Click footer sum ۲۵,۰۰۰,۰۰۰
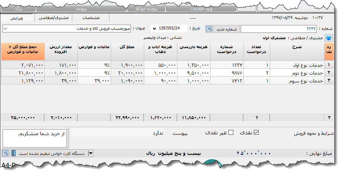The image size is (338, 171). coord(23,118)
